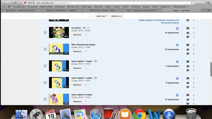212x119 pixels.
Task: Show all tabs icon at tab bar end
Action: (209, 11)
